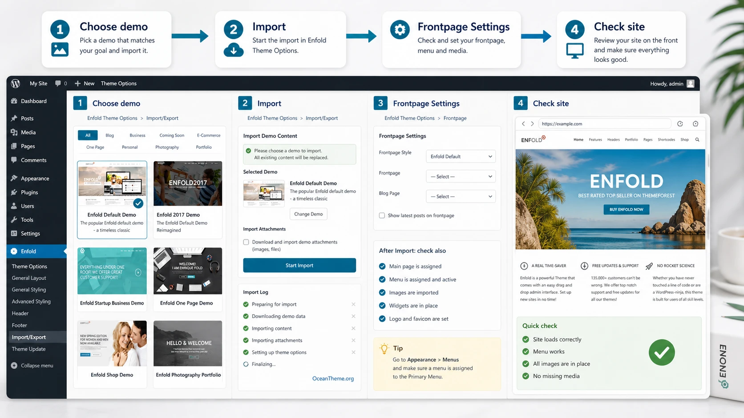Toggle the Images are imported check
The width and height of the screenshot is (744, 418).
(382, 292)
